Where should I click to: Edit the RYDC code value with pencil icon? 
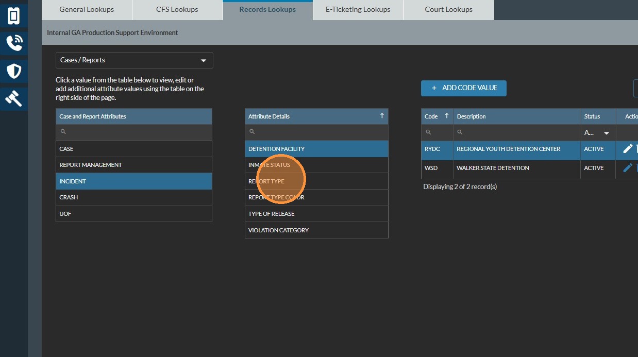(627, 149)
